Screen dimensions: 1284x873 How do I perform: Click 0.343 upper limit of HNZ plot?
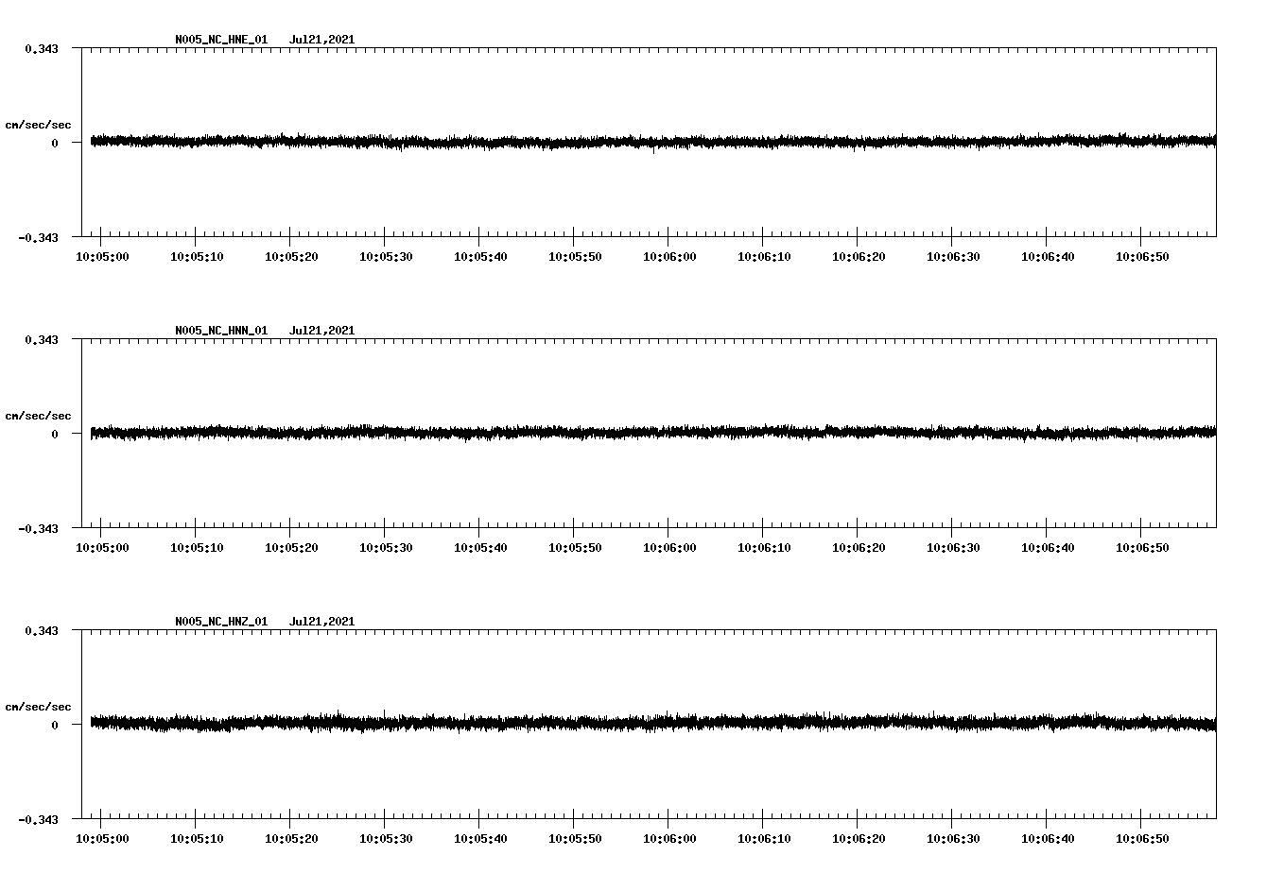42,630
